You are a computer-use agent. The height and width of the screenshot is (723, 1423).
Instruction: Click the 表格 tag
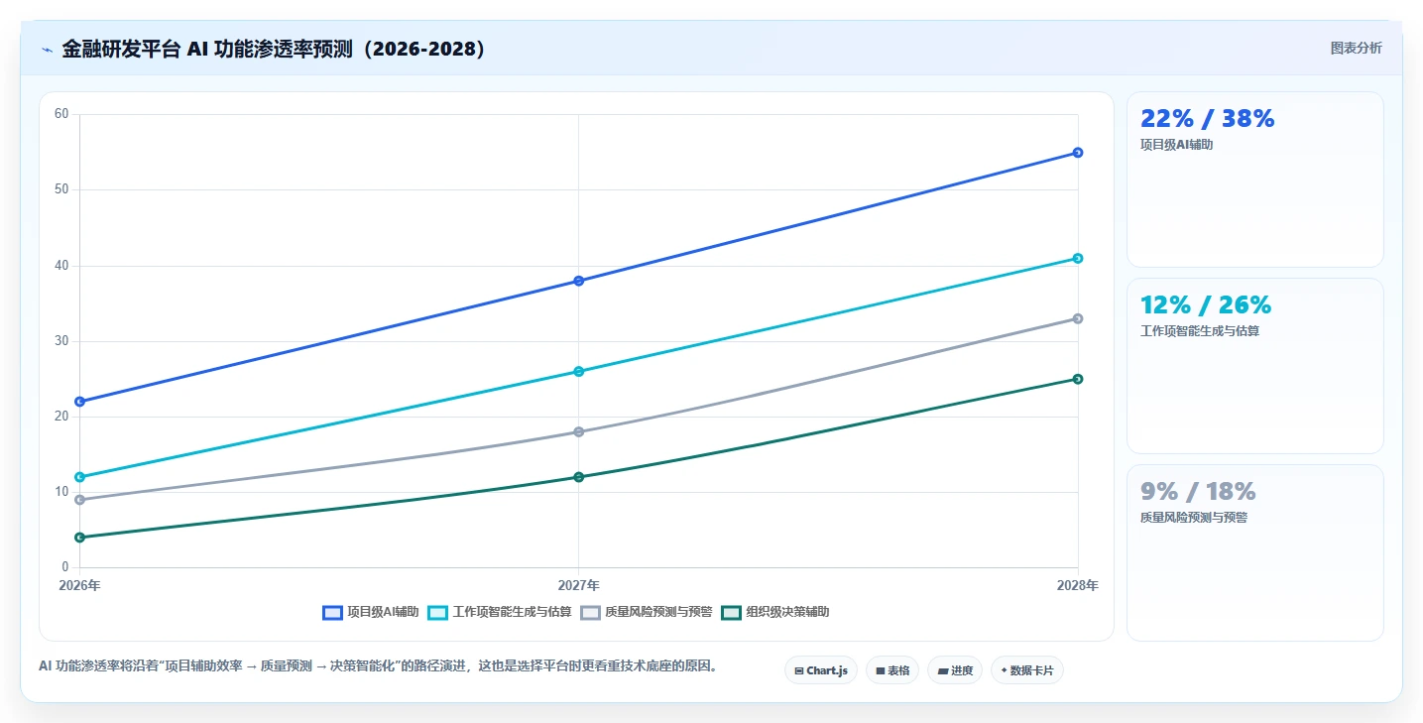pos(892,670)
